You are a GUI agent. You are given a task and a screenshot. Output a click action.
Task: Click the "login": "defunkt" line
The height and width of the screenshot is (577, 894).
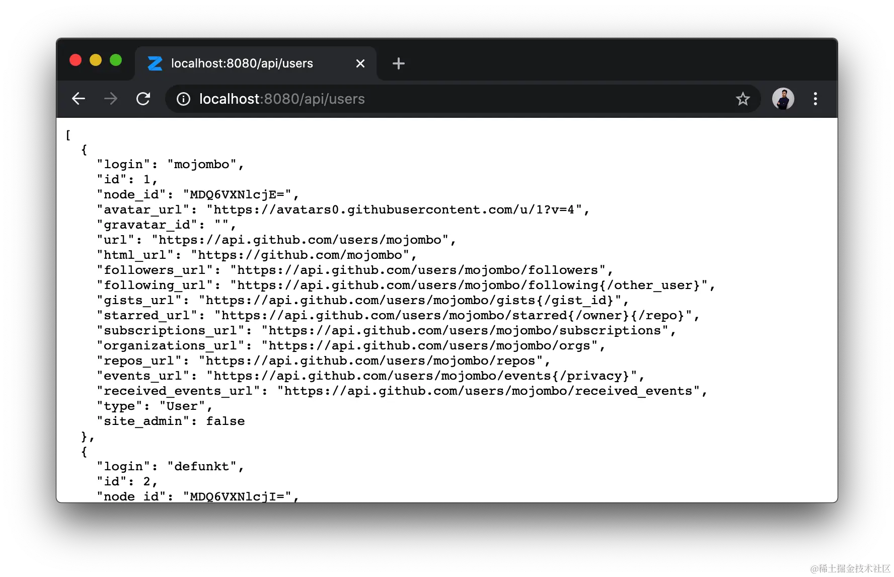pyautogui.click(x=171, y=467)
